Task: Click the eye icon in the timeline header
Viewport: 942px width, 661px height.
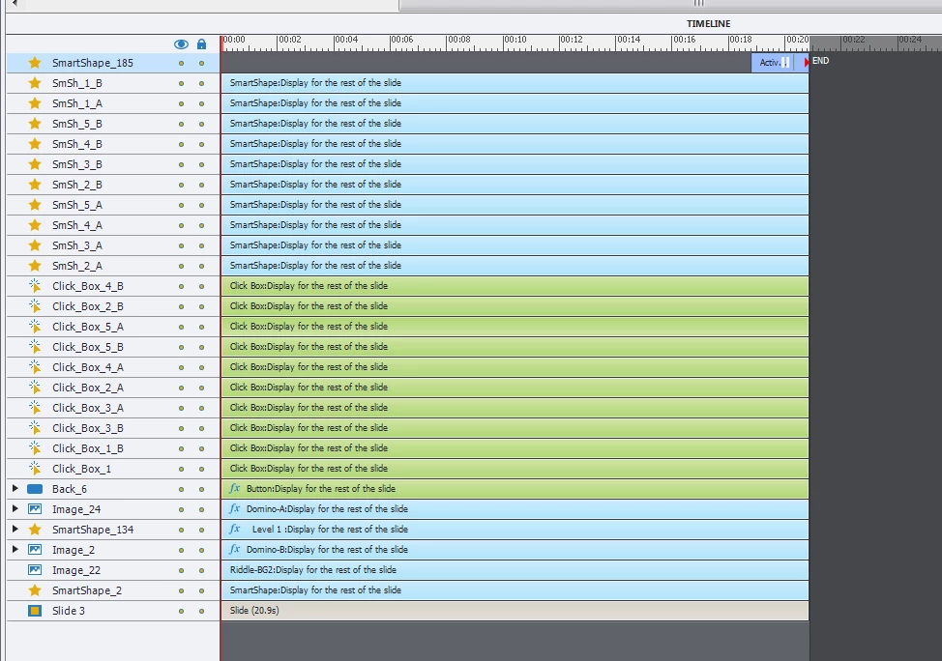Action: click(181, 44)
